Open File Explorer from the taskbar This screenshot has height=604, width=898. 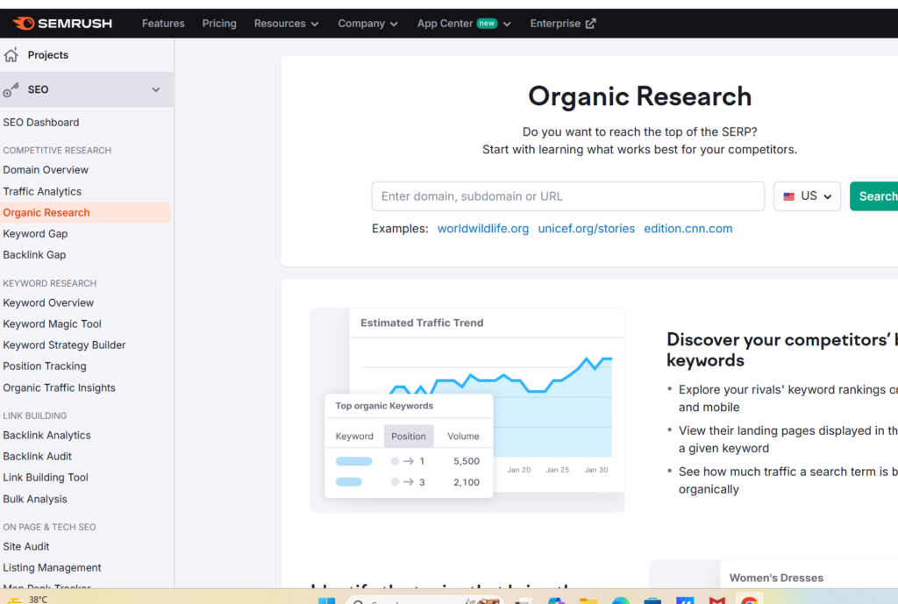coord(588,600)
